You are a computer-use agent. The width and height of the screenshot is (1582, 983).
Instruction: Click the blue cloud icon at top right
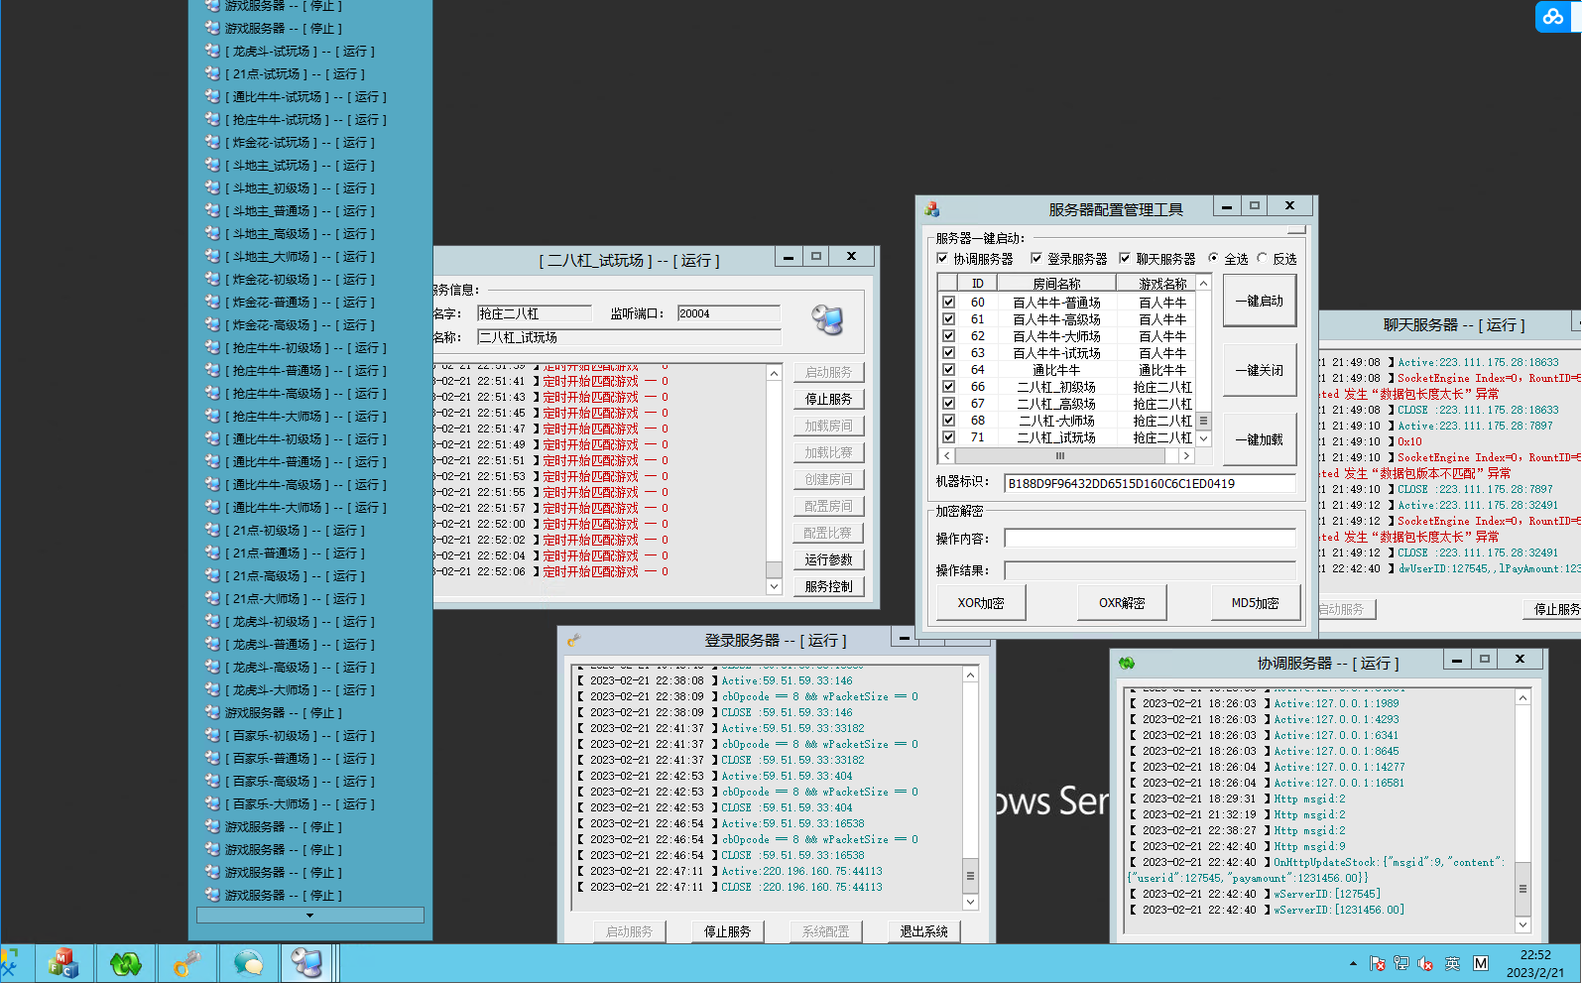click(x=1551, y=16)
